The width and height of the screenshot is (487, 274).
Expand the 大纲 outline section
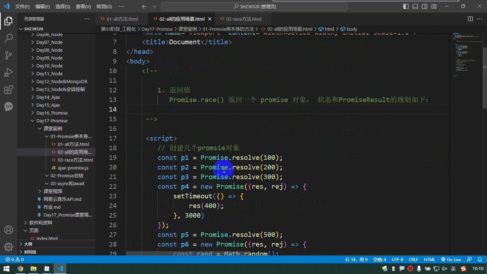click(x=56, y=244)
